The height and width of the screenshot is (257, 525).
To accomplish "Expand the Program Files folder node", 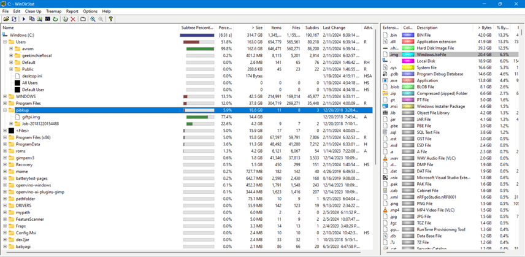I will (5, 103).
